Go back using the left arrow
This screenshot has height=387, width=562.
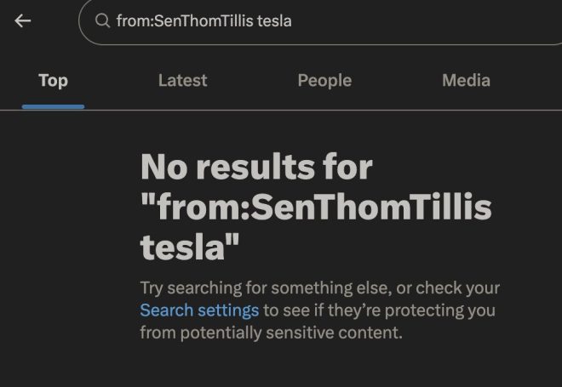(x=23, y=20)
